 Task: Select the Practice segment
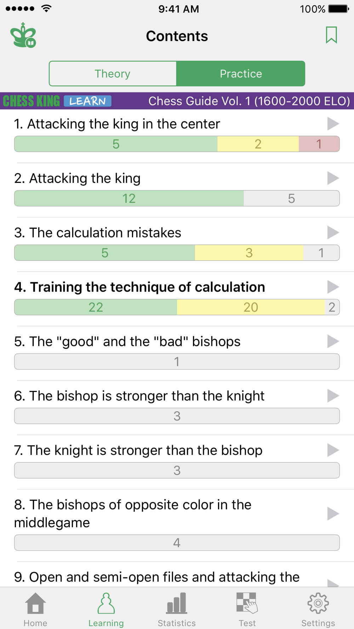click(x=241, y=74)
